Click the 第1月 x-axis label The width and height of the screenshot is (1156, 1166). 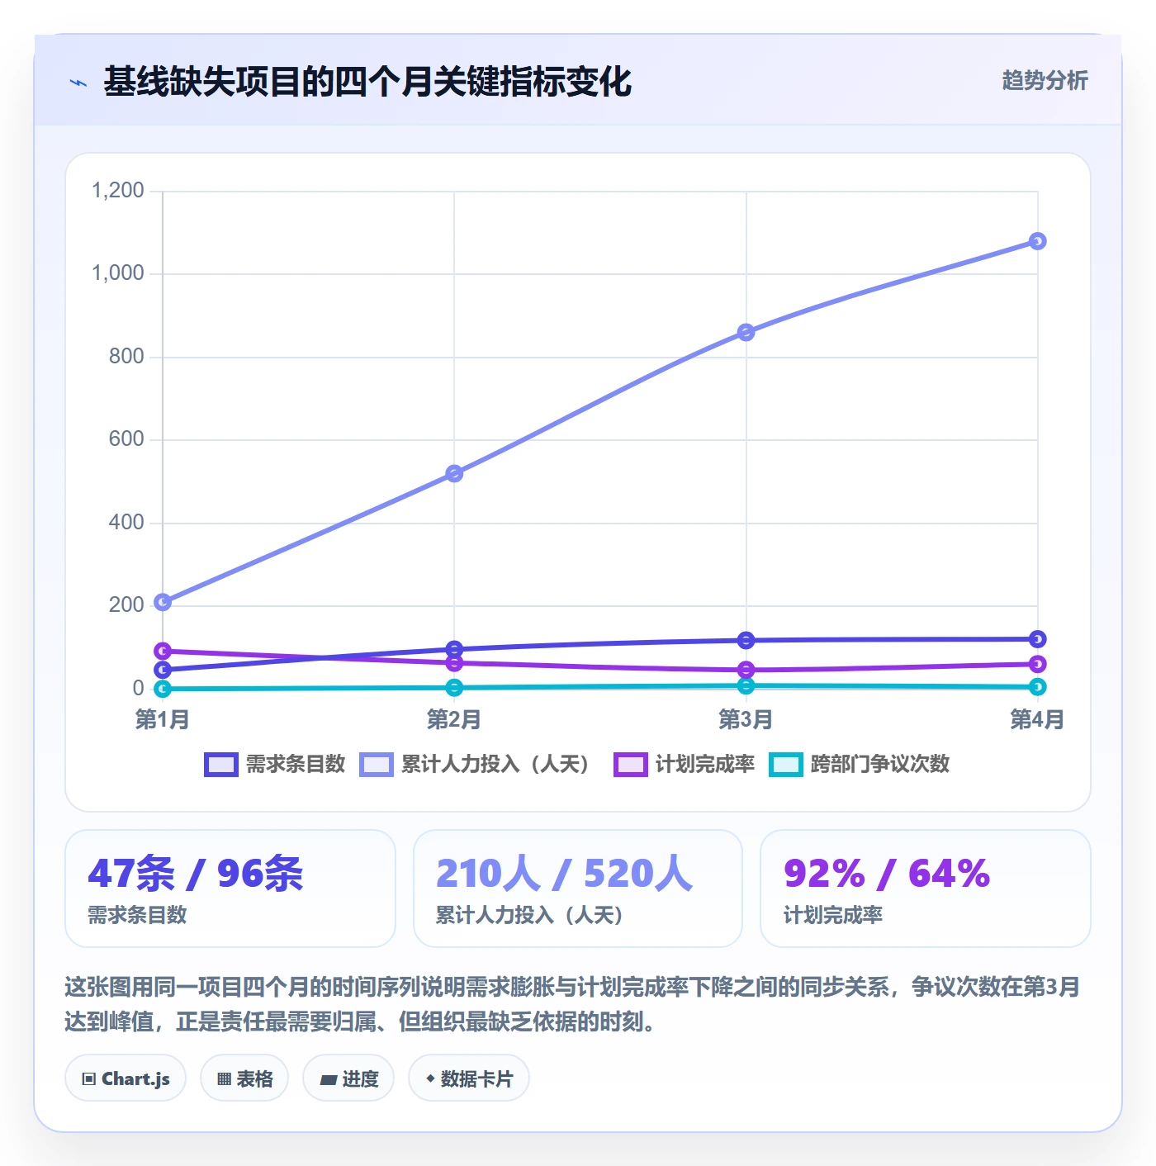point(163,719)
